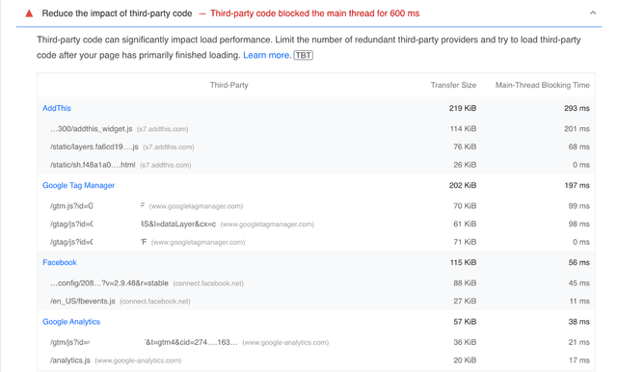The width and height of the screenshot is (617, 372).
Task: Click the red warning triangle icon
Action: [x=29, y=13]
